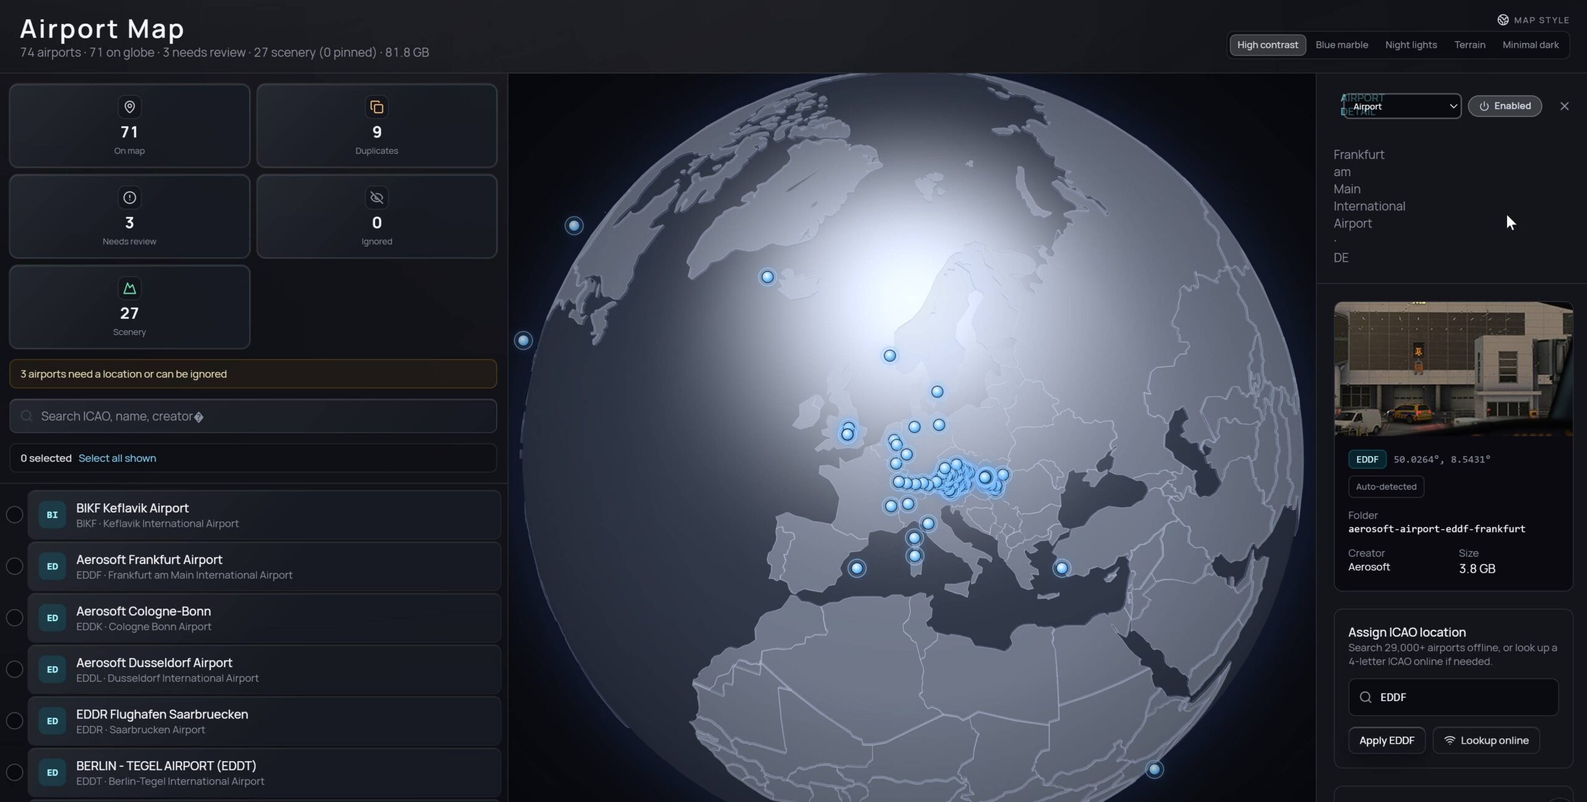Screen dimensions: 1587x802
Task: Select the crossed-eye icon on the Ignored card
Action: coord(377,198)
